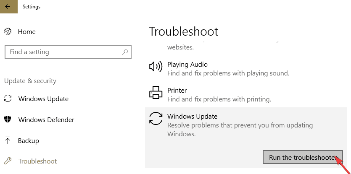Click the back arrow in title bar
Viewport: 351px width, 174px height.
8,7
